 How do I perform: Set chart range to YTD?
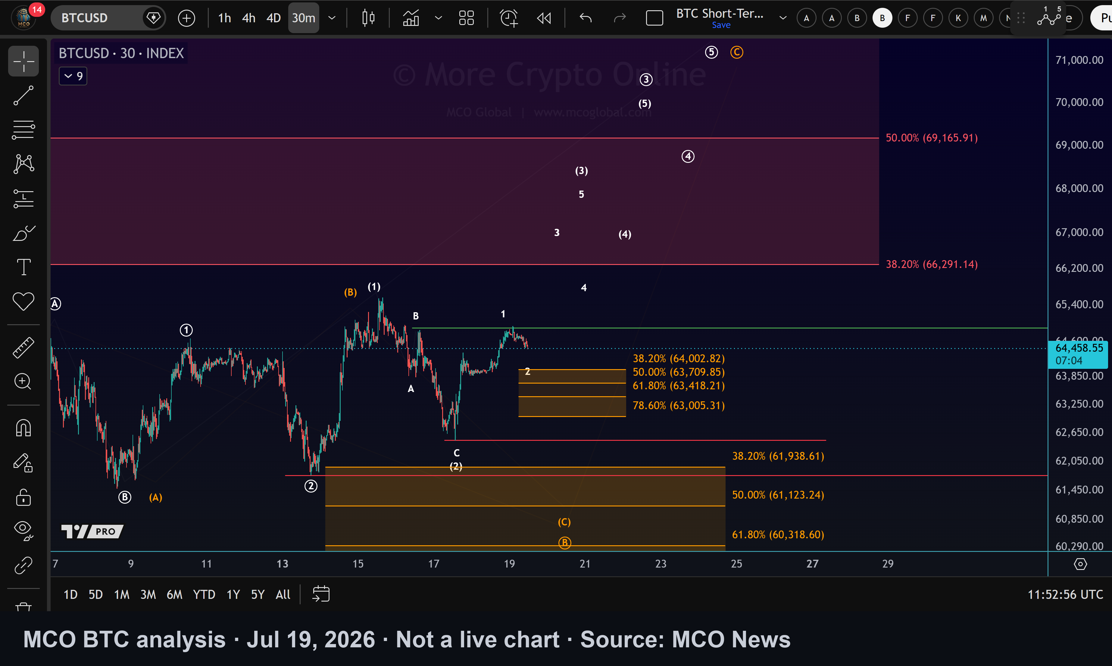(204, 595)
